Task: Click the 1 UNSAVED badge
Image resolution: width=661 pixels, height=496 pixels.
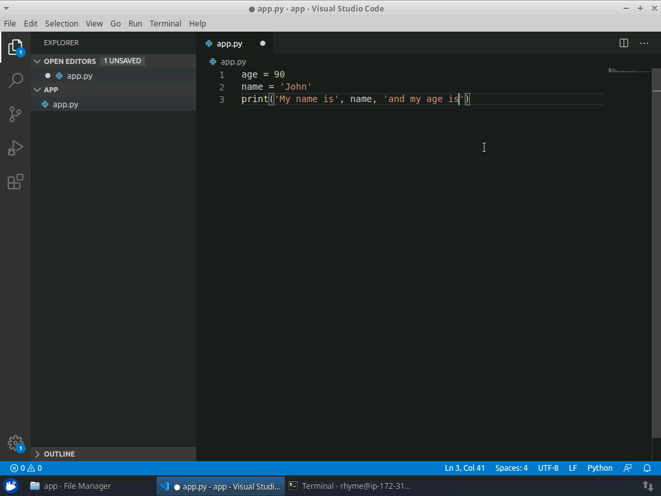Action: tap(122, 61)
